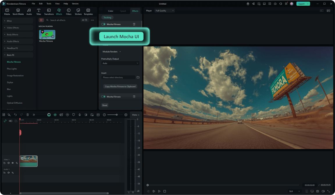The height and width of the screenshot is (195, 335).
Task: Open the Transitions panel
Action: click(x=49, y=12)
